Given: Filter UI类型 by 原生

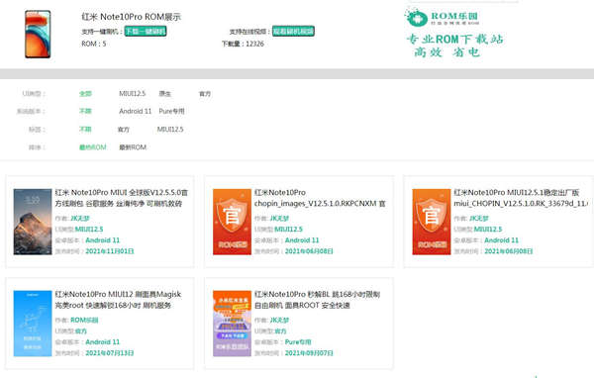Looking at the screenshot, I should [164, 94].
